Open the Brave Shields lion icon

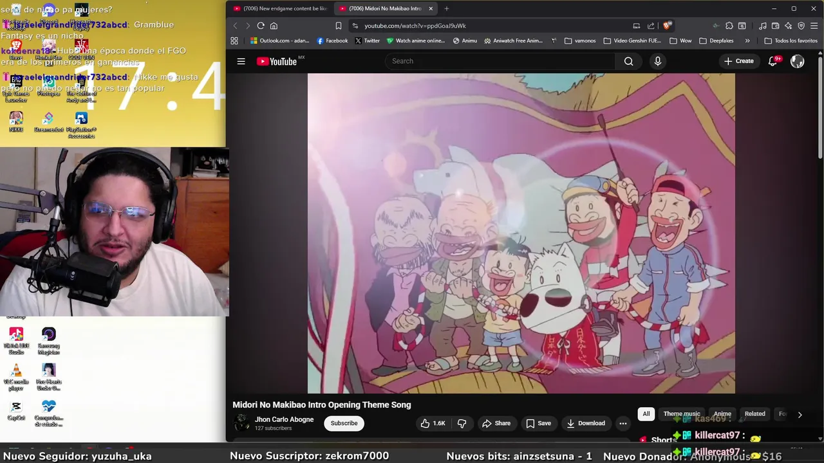[x=667, y=26]
